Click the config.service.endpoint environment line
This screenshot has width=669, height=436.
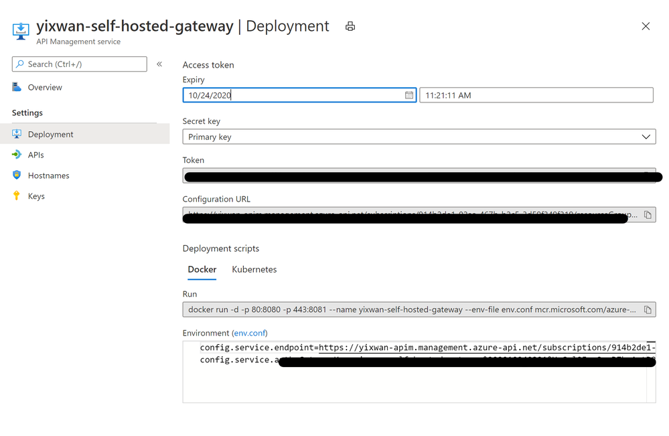(427, 348)
